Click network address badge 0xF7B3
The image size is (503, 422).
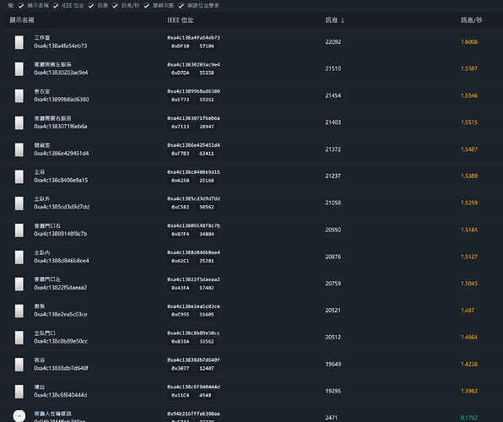(181, 154)
